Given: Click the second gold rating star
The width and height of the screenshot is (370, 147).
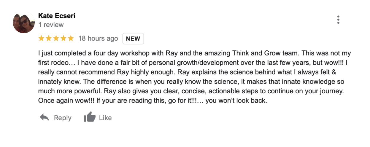Looking at the screenshot, I should 49,39.
